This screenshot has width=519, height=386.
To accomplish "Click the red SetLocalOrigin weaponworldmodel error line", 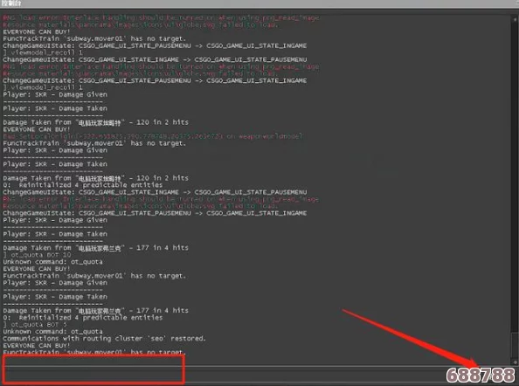I will [x=153, y=136].
